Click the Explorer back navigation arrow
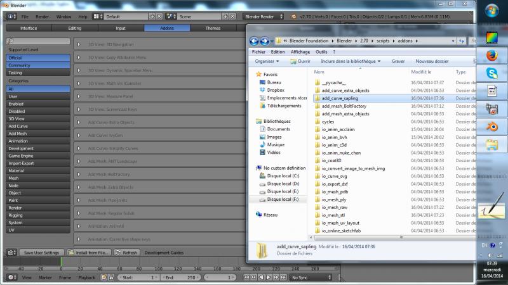Screen dimensions: 508x285 [x=254, y=41]
